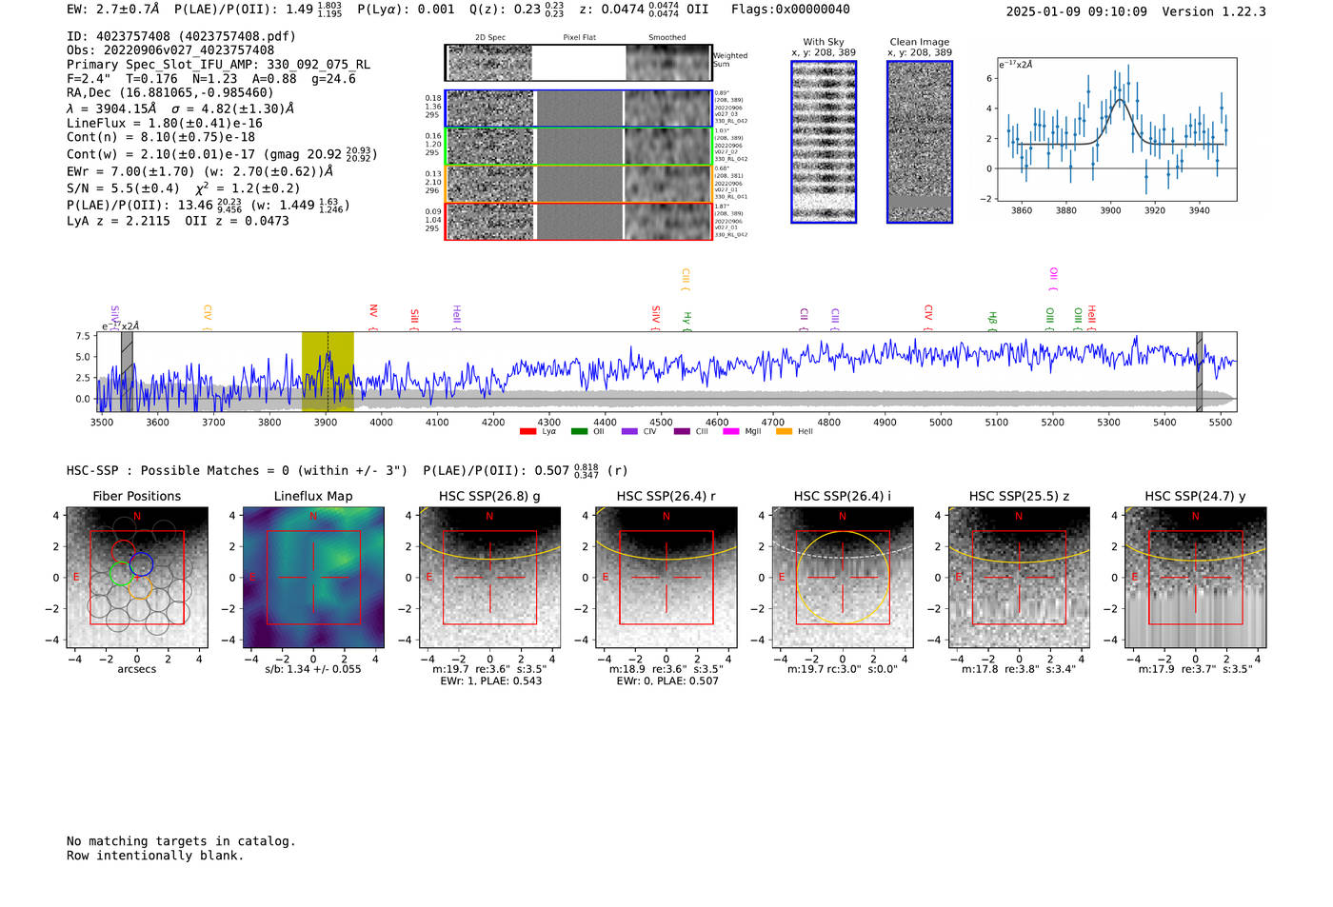Screen dimensions: 1333x907
Task: Open the HSC SSP(26.8) g cutout
Action: [489, 577]
